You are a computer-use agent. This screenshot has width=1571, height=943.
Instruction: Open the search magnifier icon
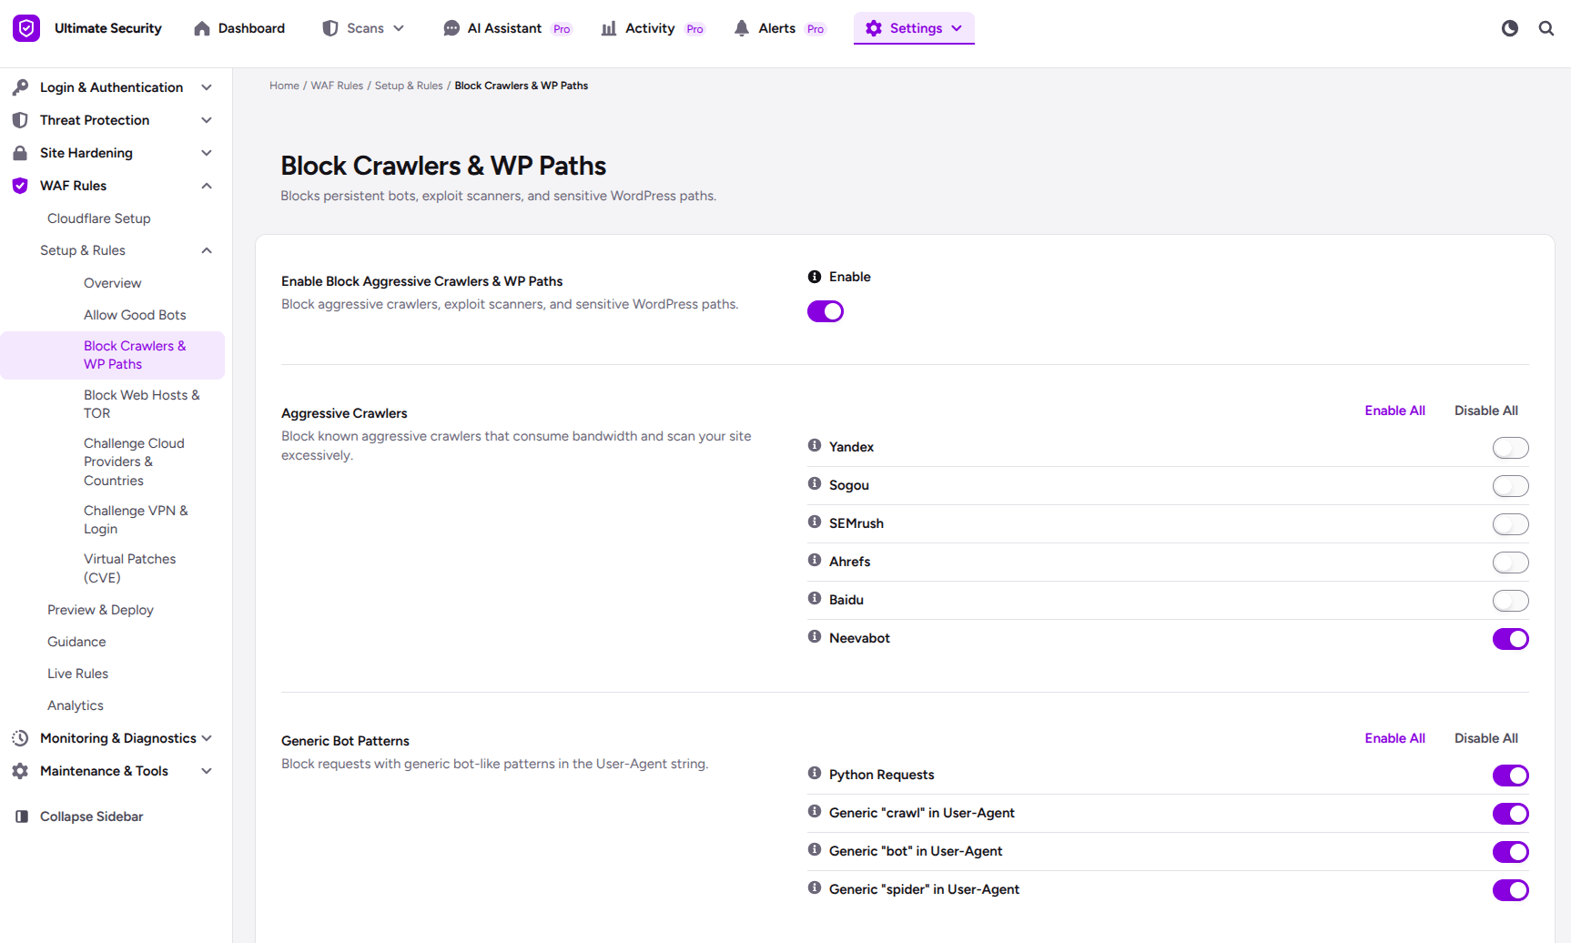1546,28
